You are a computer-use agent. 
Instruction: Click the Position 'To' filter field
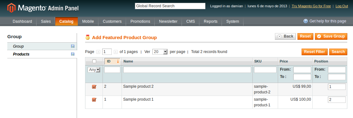pyautogui.click(x=337, y=77)
